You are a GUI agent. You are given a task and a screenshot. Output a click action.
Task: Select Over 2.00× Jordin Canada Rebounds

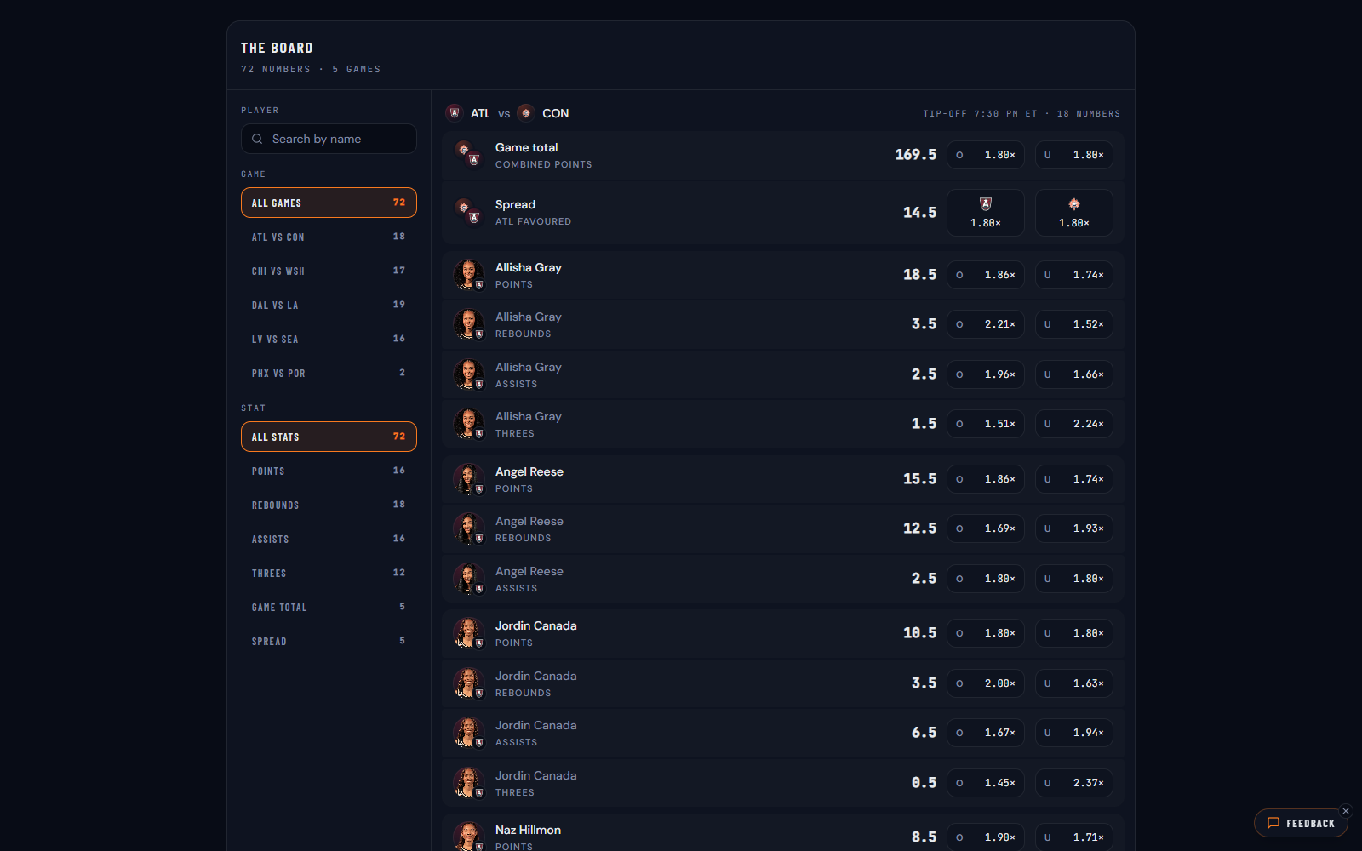(986, 683)
